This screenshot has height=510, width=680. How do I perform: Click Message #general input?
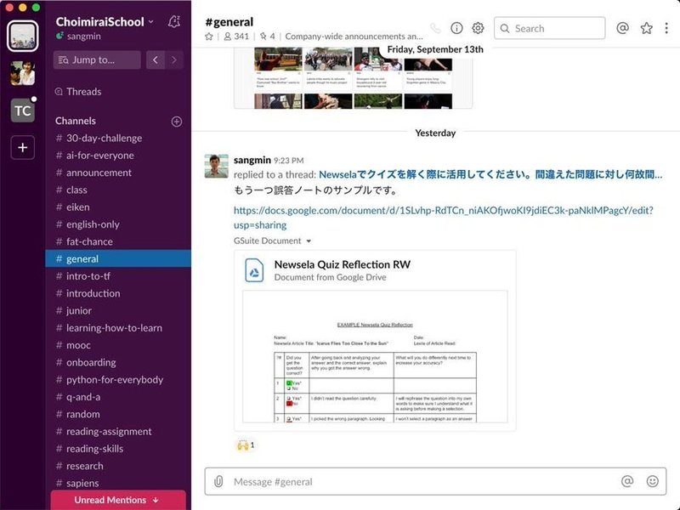tap(435, 481)
